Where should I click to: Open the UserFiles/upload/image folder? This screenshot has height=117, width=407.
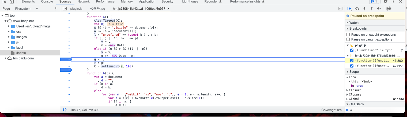point(33,26)
